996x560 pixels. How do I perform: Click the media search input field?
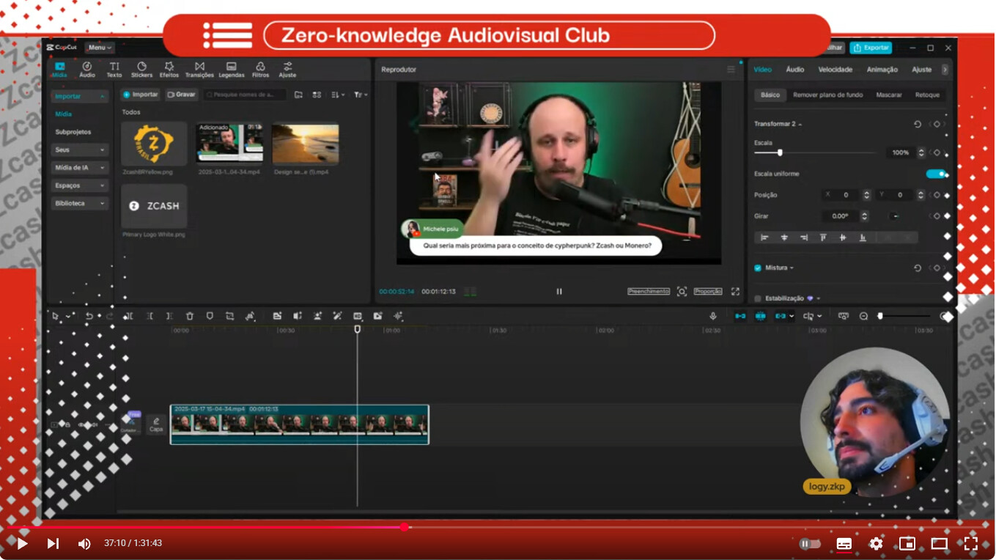pos(245,95)
